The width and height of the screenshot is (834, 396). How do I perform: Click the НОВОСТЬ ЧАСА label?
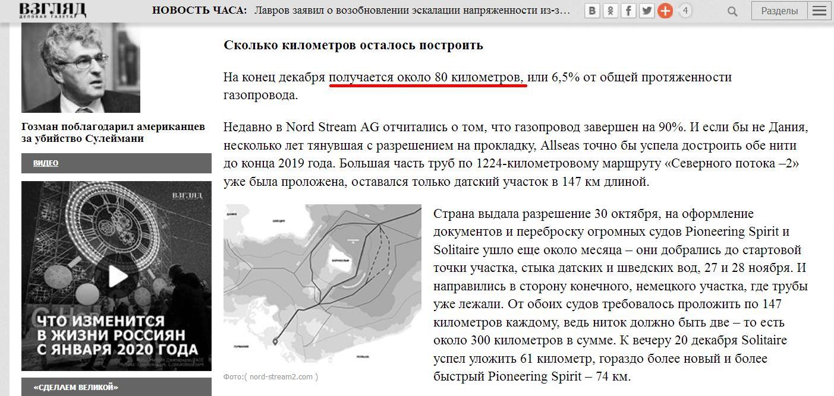pos(199,11)
